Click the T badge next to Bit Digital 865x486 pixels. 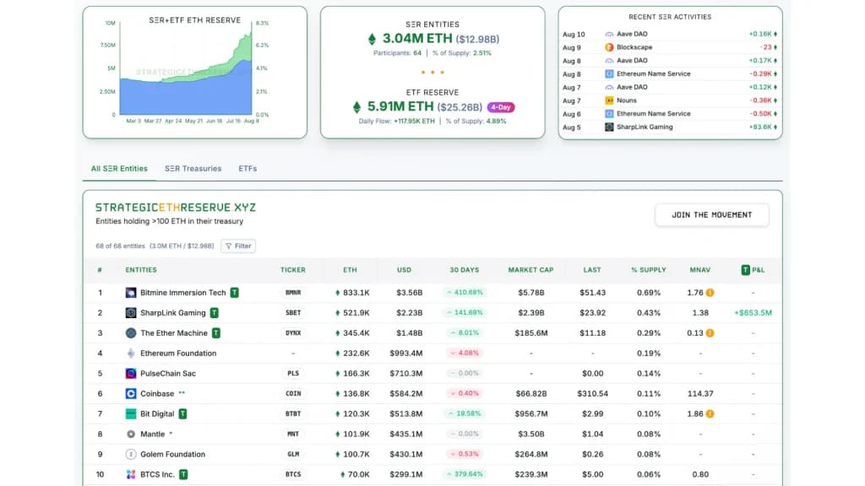pos(182,413)
